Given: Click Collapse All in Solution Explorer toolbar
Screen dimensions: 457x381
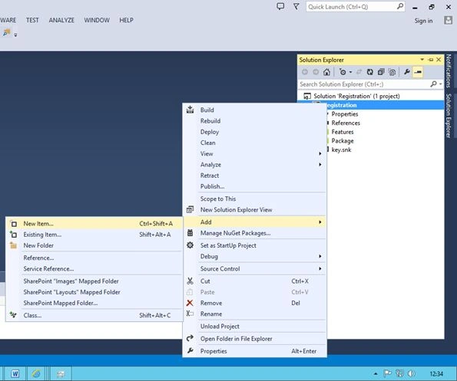Looking at the screenshot, I should [x=381, y=72].
